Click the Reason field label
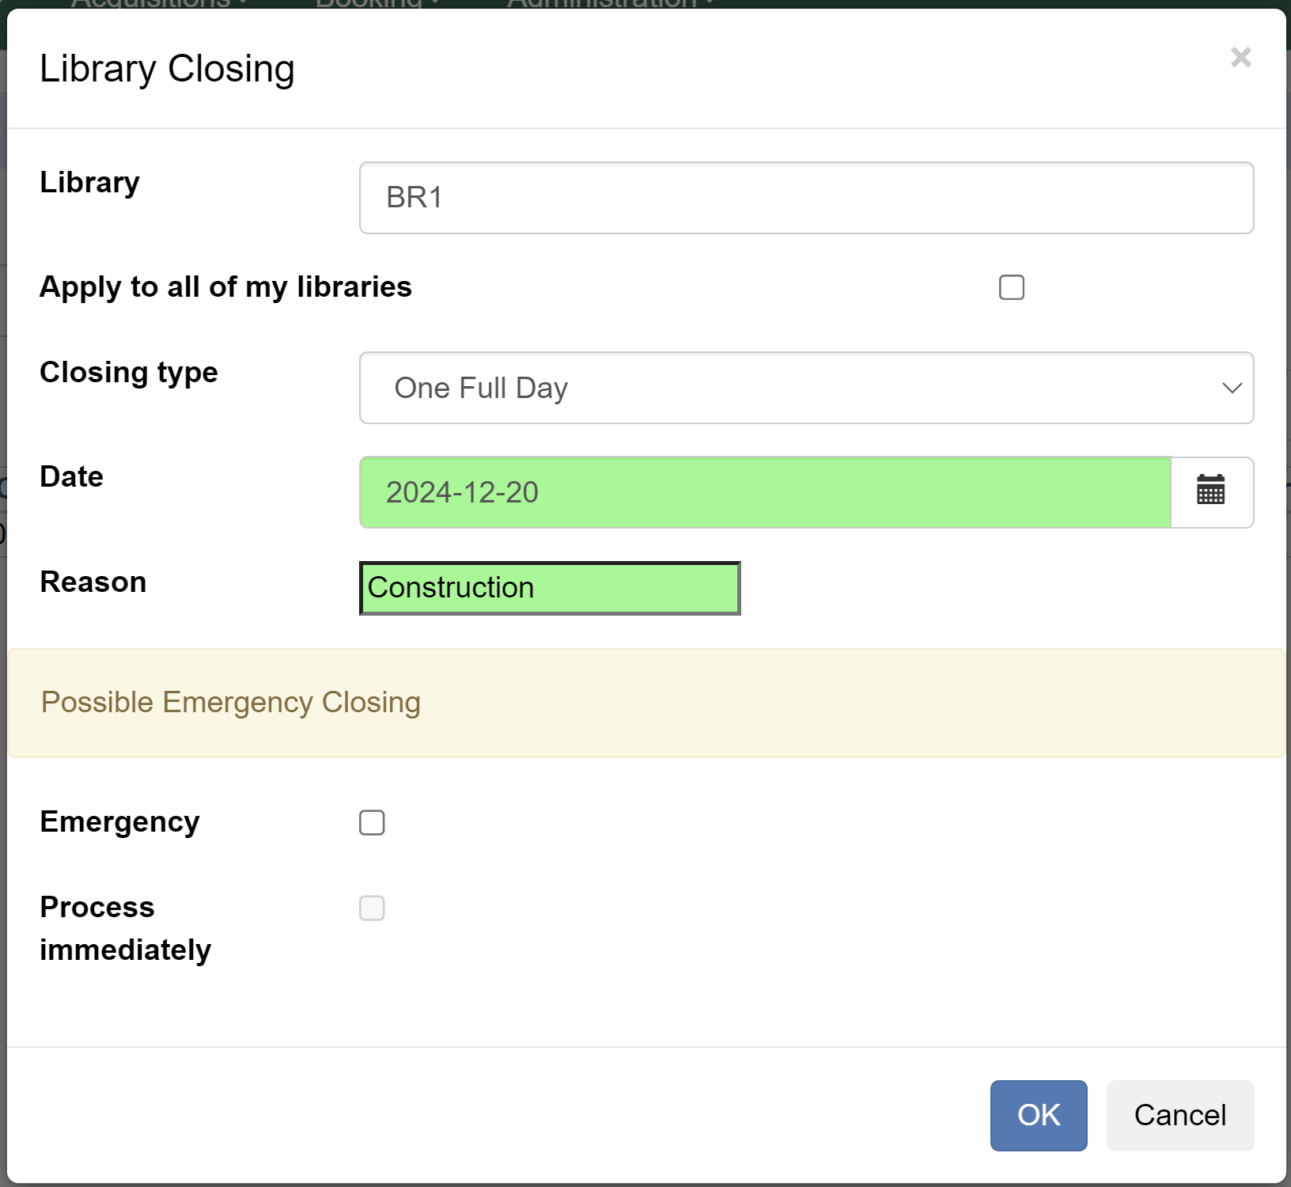 (x=93, y=582)
